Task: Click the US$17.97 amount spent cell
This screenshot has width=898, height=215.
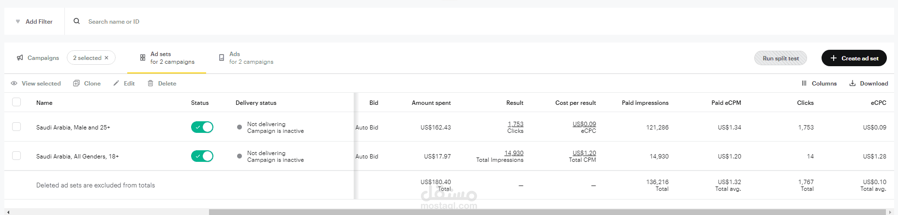Action: 437,157
